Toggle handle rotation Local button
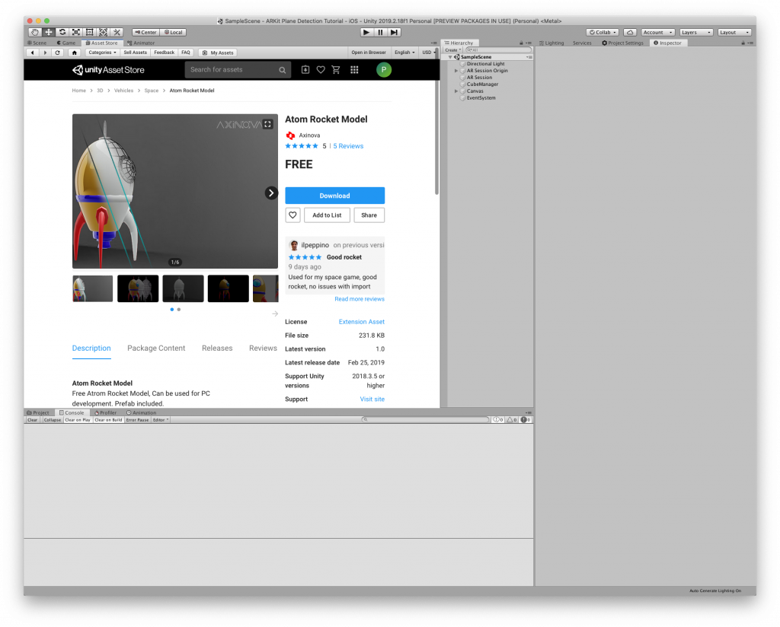 coord(173,32)
